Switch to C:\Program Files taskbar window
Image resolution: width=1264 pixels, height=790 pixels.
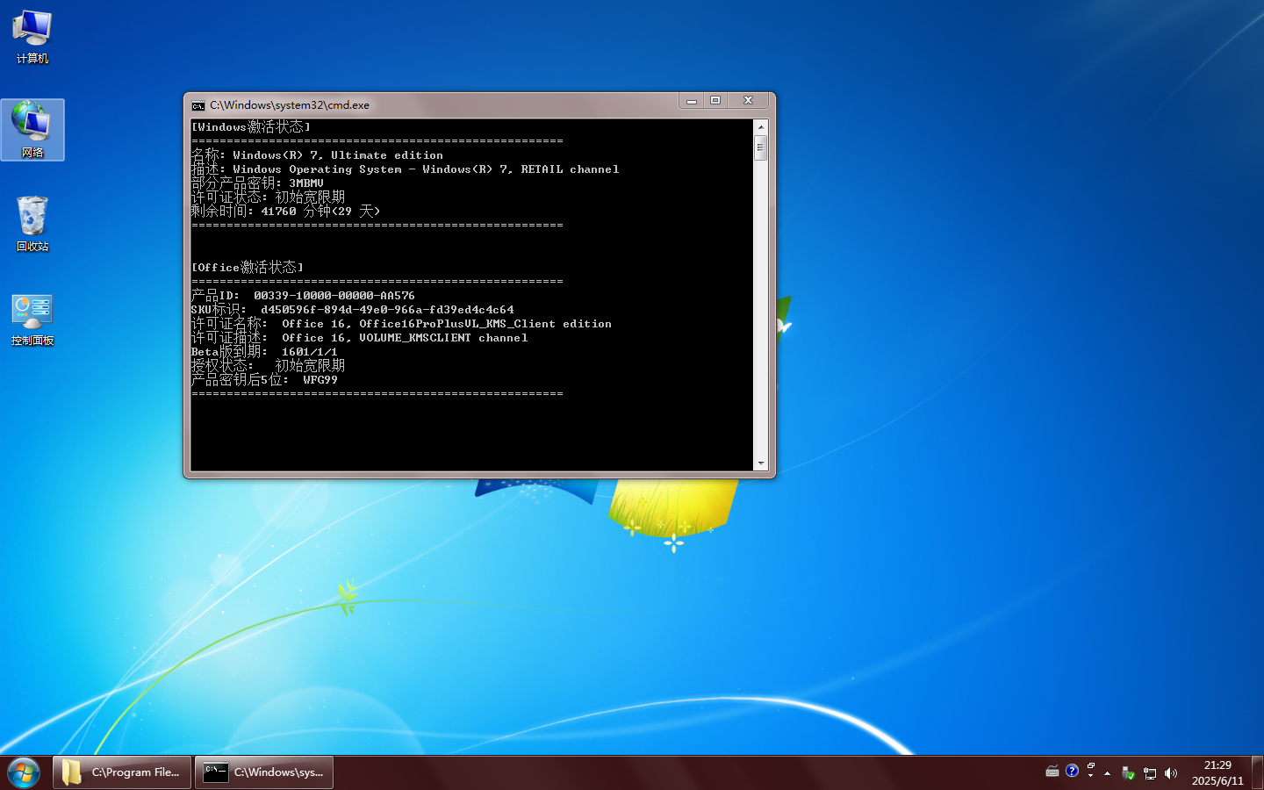[x=122, y=772]
